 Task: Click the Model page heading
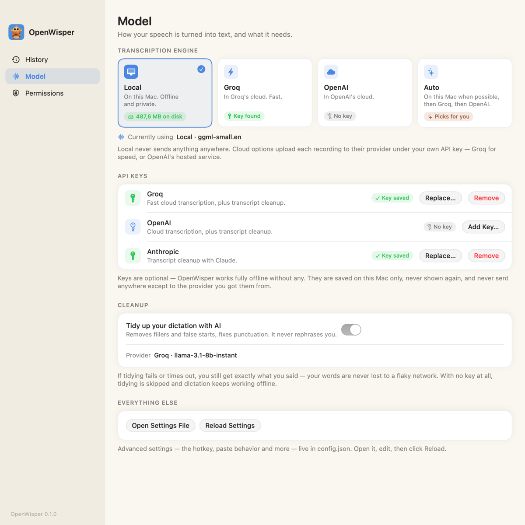click(135, 21)
